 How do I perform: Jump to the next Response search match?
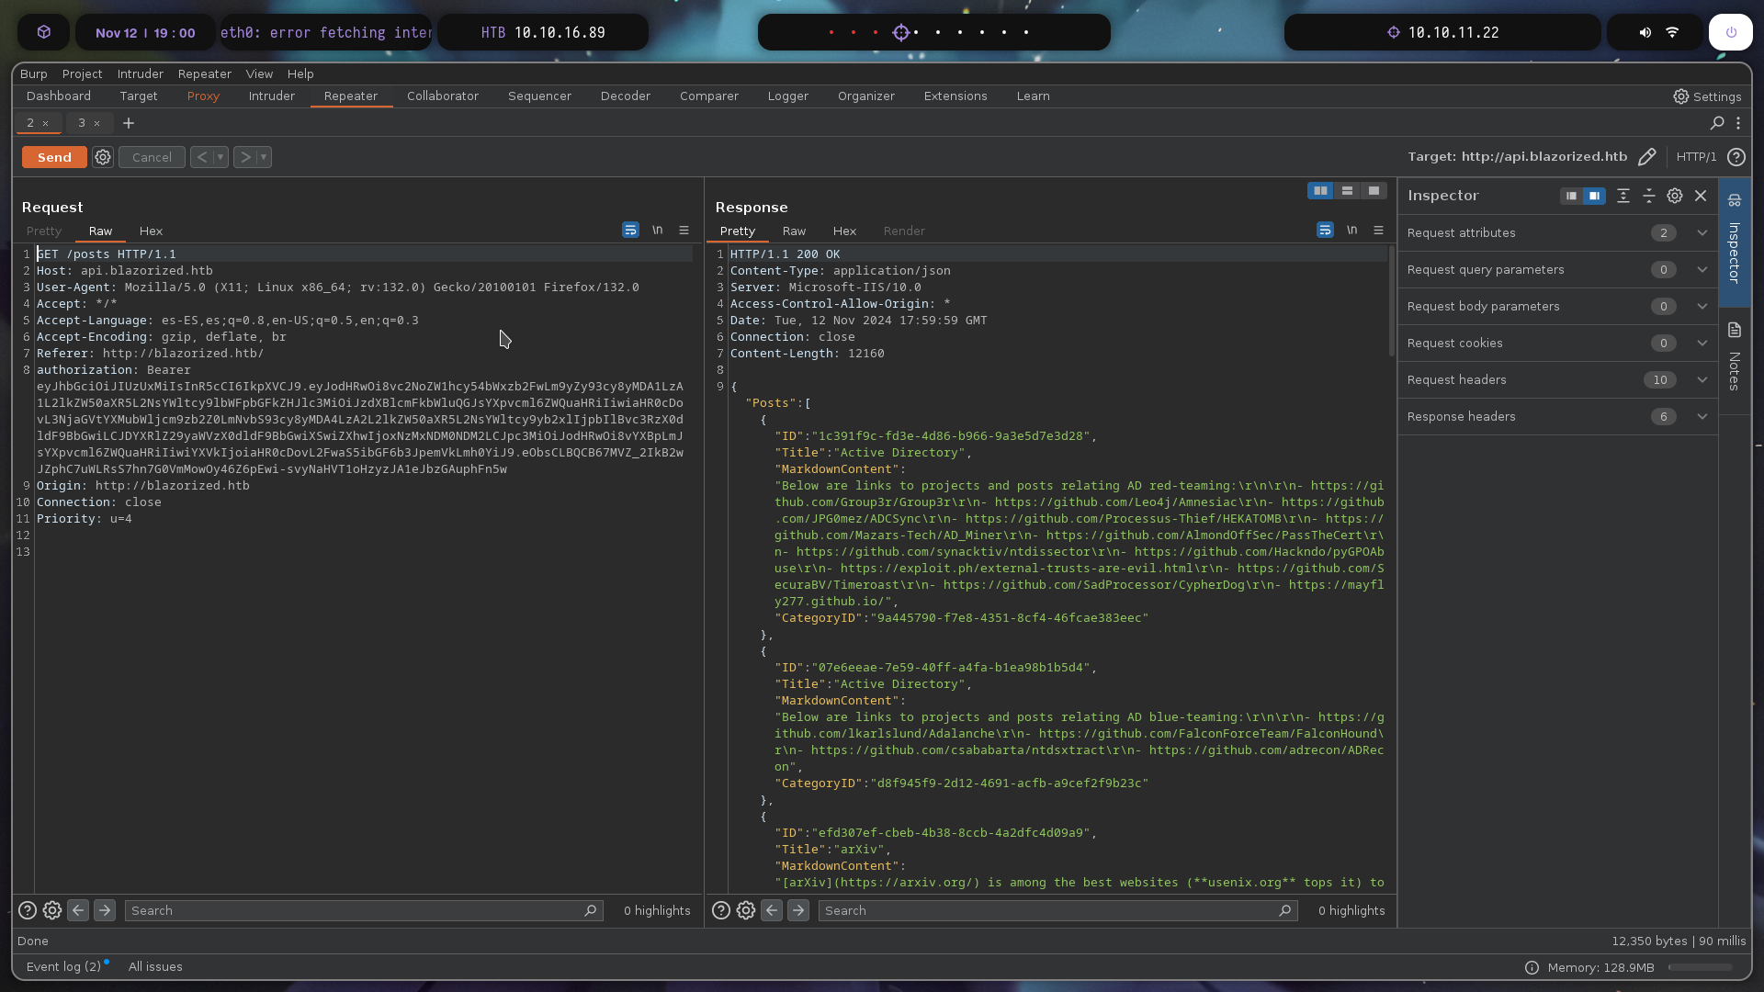pyautogui.click(x=798, y=910)
